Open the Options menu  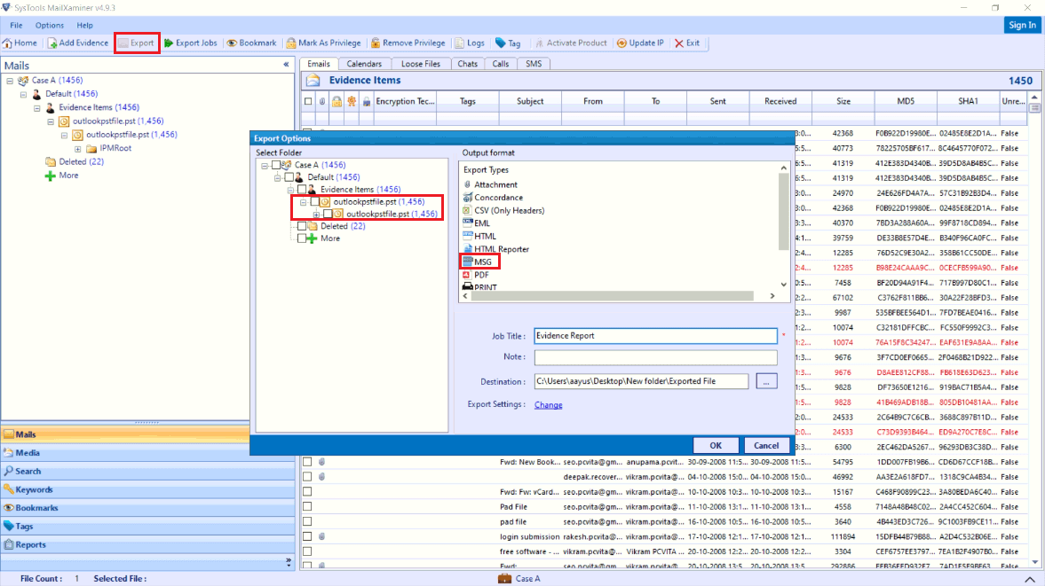(50, 26)
